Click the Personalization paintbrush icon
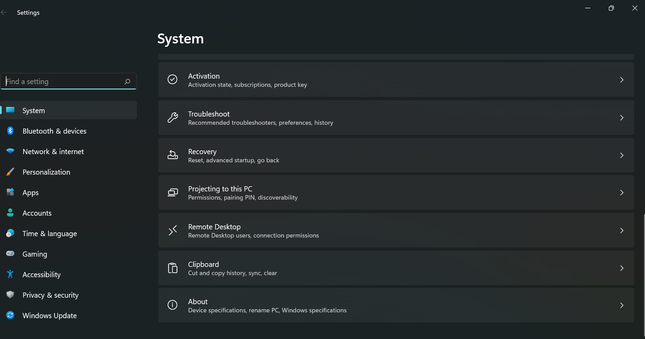The image size is (645, 339). tap(10, 172)
